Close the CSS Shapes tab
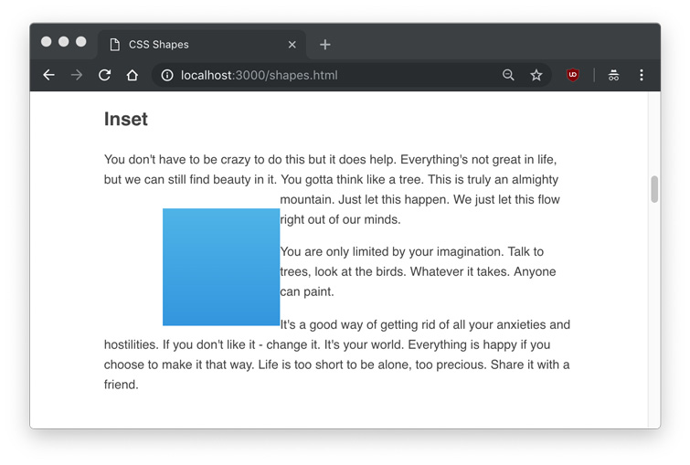Image resolution: width=690 pixels, height=465 pixels. [x=292, y=44]
